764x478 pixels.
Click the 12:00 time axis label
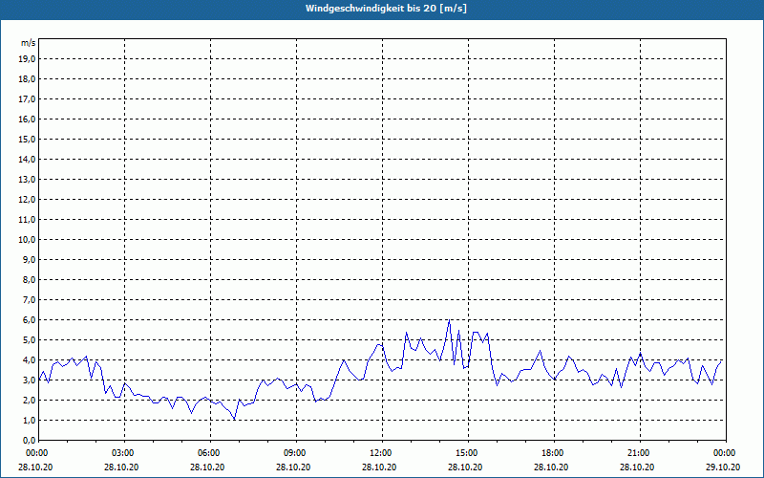pyautogui.click(x=382, y=453)
